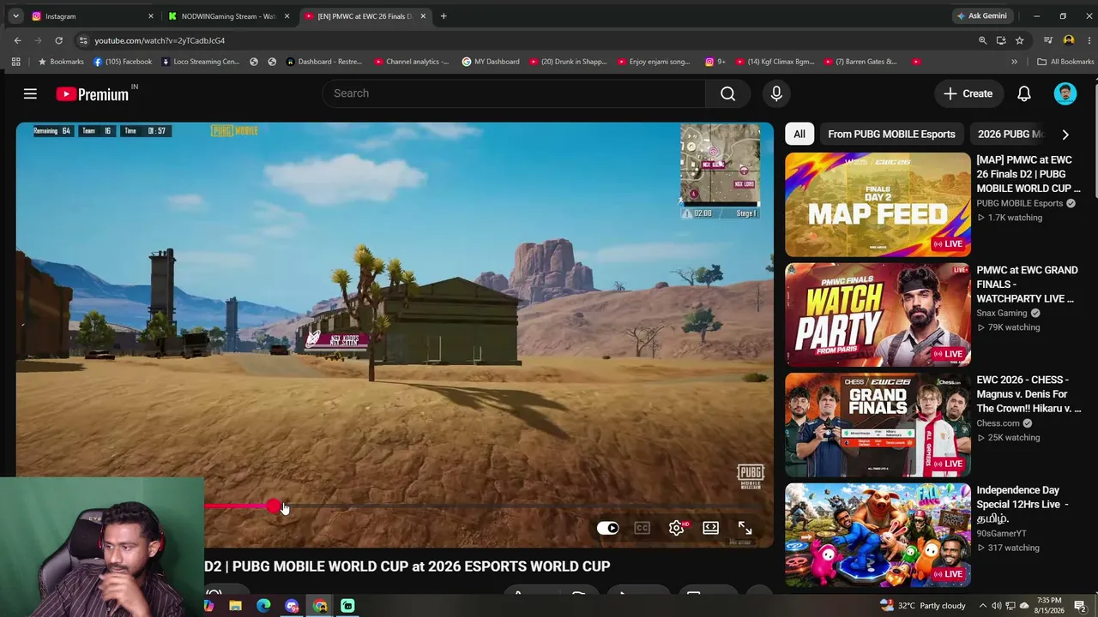Viewport: 1098px width, 617px height.
Task: Bookmark this page with star icon
Action: [1019, 40]
